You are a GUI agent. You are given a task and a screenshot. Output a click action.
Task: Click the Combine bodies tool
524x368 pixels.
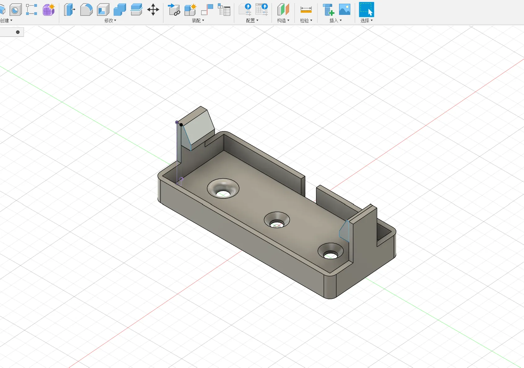120,10
